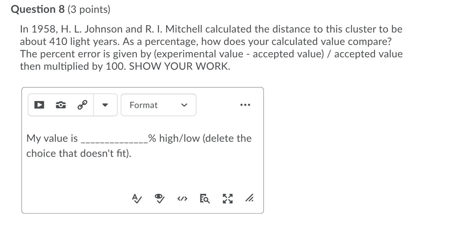Open the Format paragraph style menu
This screenshot has width=460, height=231.
(x=158, y=105)
